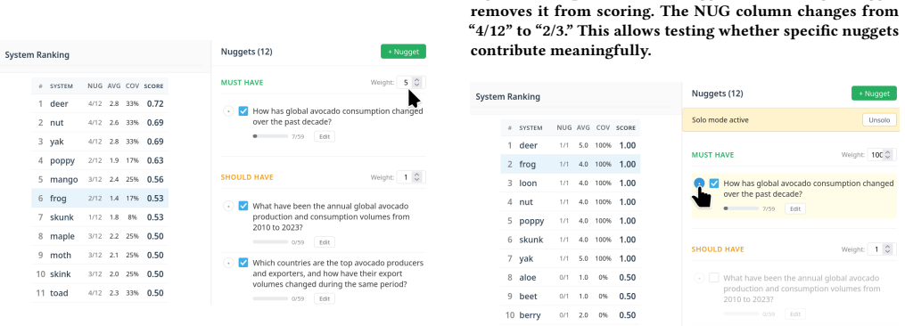Click solo icon beside top avocado producers nugget
This screenshot has width=905, height=326.
pos(228,263)
